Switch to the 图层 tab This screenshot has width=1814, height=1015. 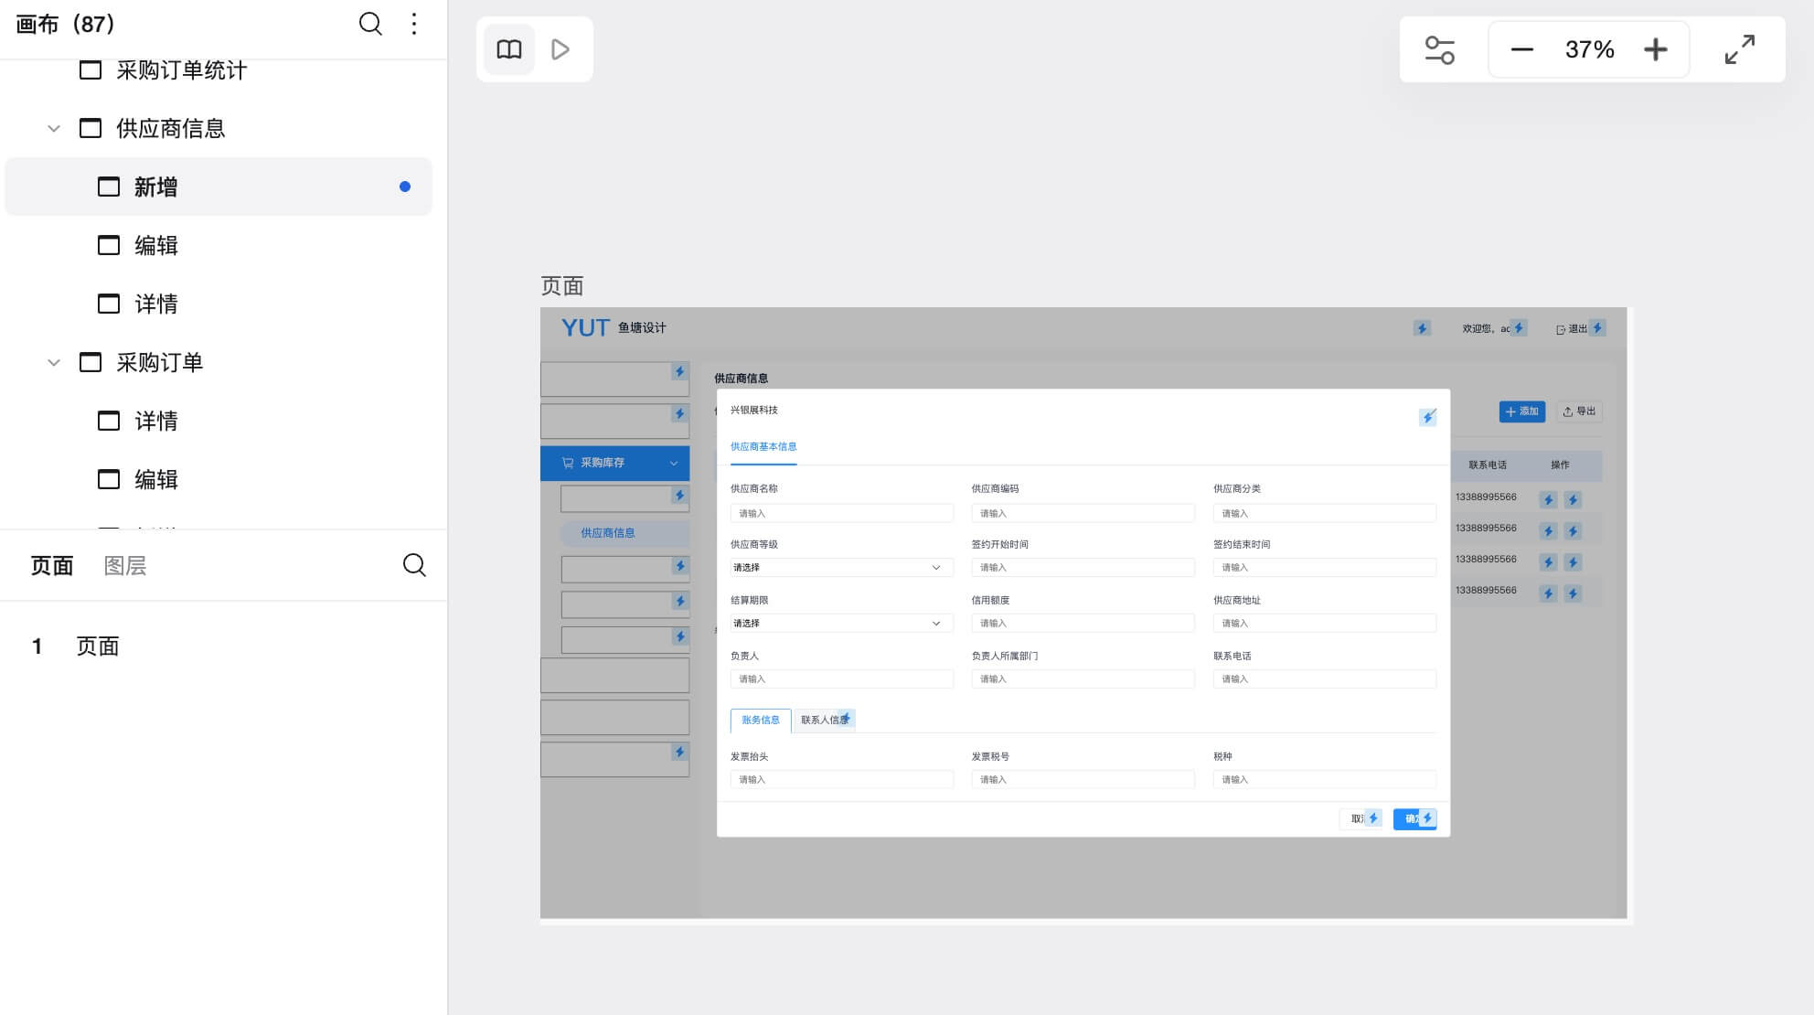click(x=125, y=566)
